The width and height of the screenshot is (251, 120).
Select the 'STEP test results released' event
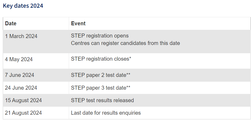(x=102, y=100)
